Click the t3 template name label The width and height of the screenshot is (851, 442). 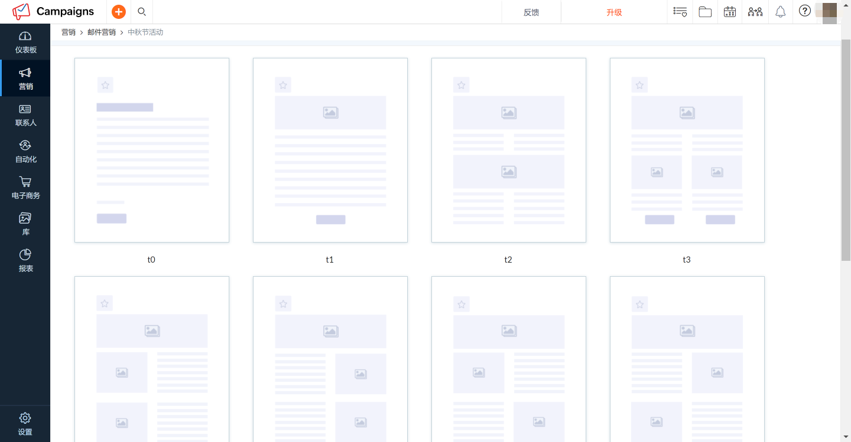tap(687, 260)
